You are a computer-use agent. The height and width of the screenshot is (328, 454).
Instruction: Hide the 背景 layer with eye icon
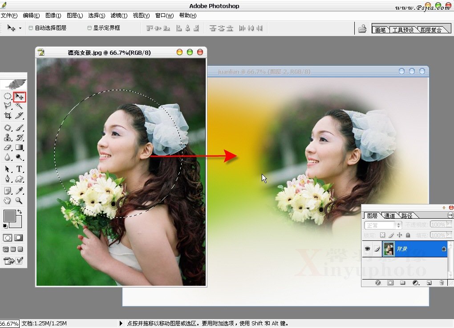click(x=367, y=249)
